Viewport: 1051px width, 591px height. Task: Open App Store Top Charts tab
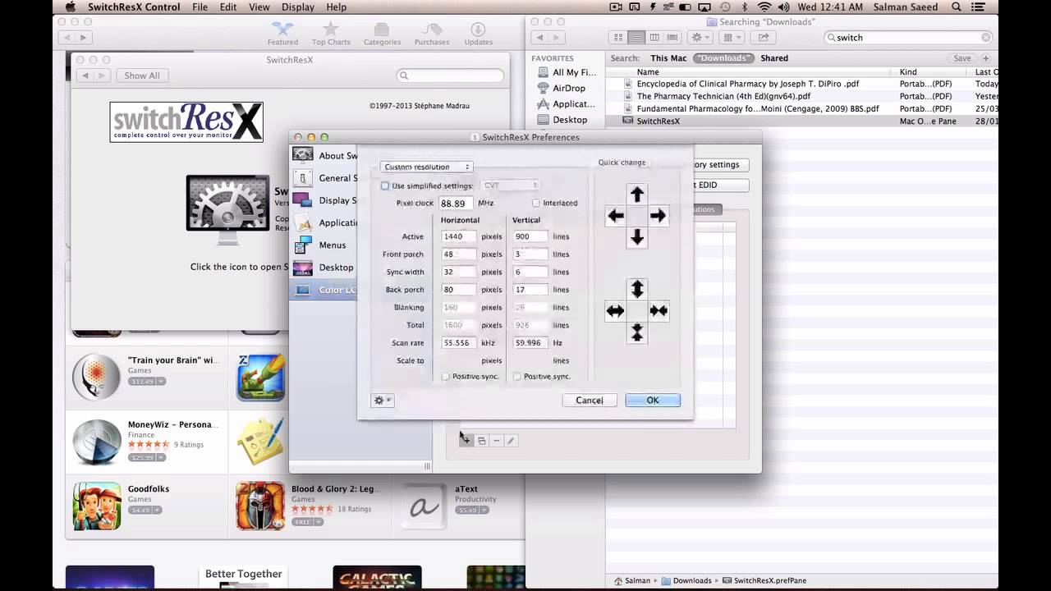pos(331,34)
